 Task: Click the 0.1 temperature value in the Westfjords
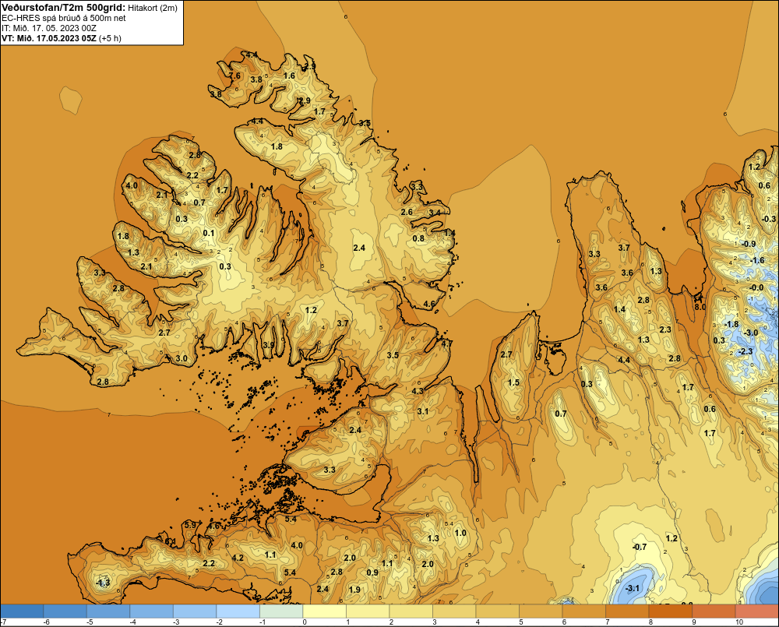click(x=209, y=233)
